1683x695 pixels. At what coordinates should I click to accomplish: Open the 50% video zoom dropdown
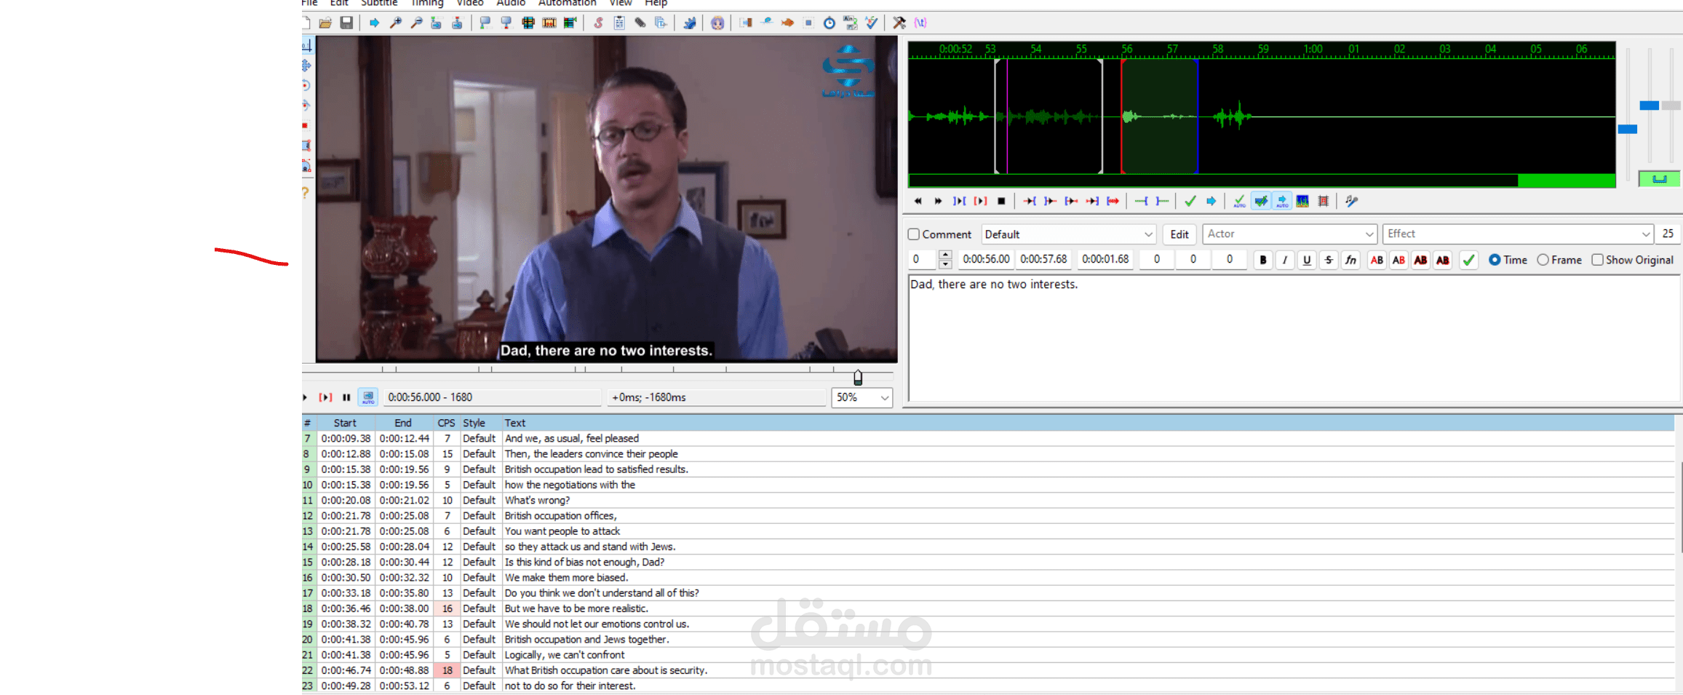click(x=862, y=397)
